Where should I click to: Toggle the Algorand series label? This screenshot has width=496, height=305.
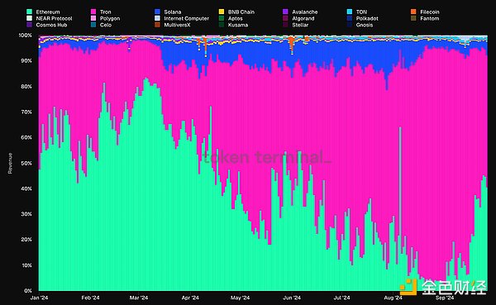[x=303, y=18]
